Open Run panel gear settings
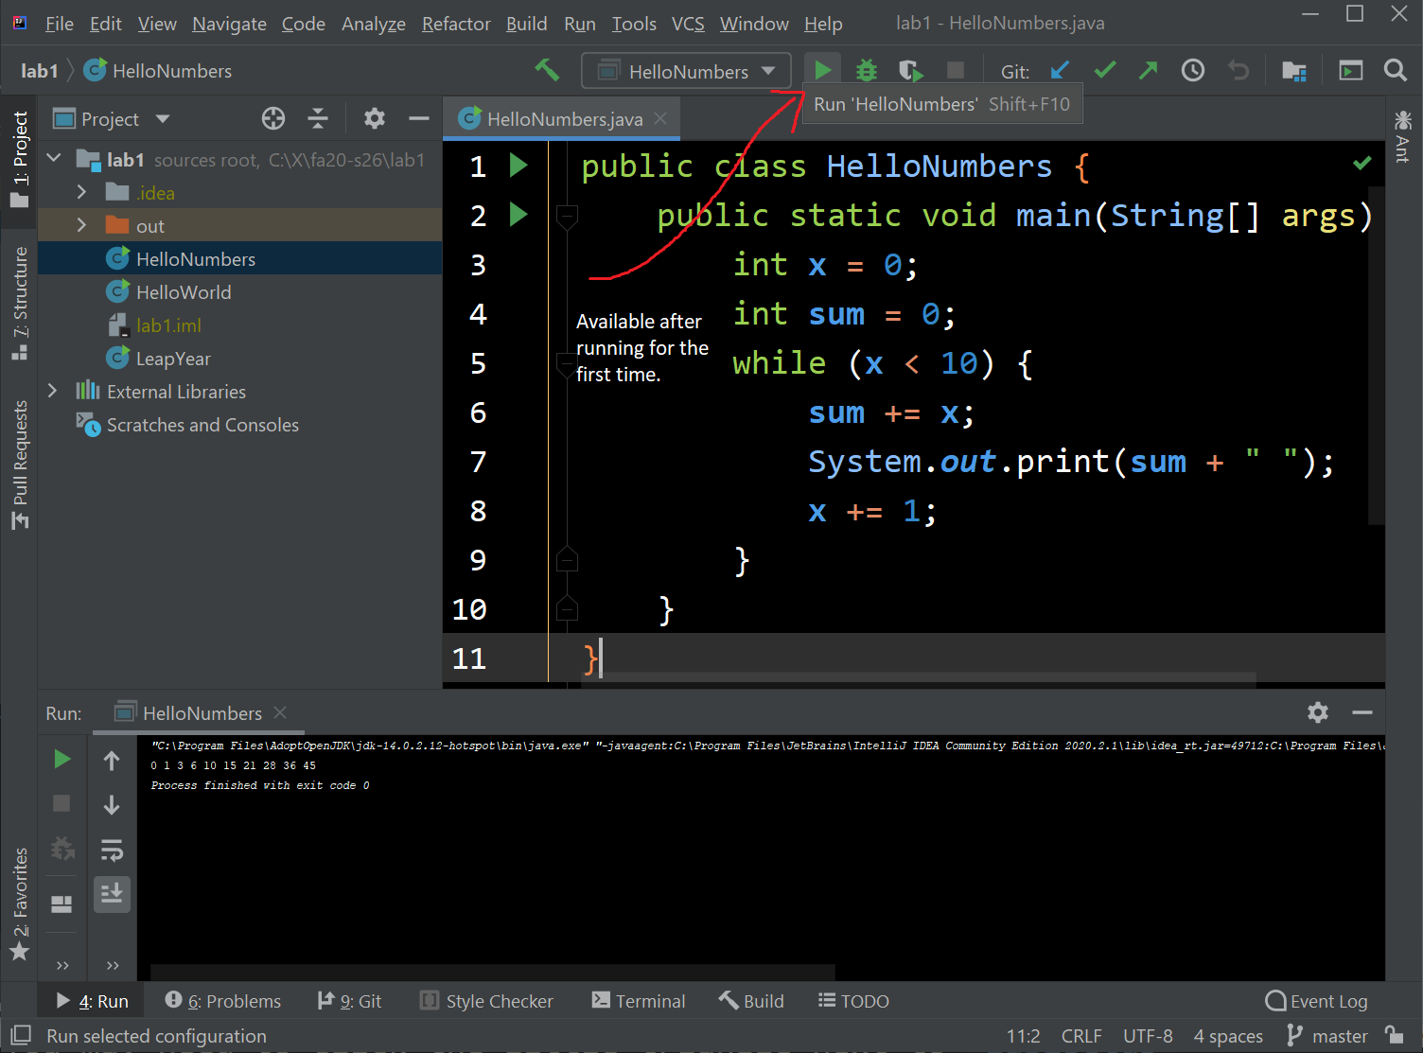The height and width of the screenshot is (1053, 1423). [1318, 712]
